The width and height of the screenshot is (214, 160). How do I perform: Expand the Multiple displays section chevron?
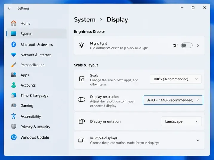point(198,140)
